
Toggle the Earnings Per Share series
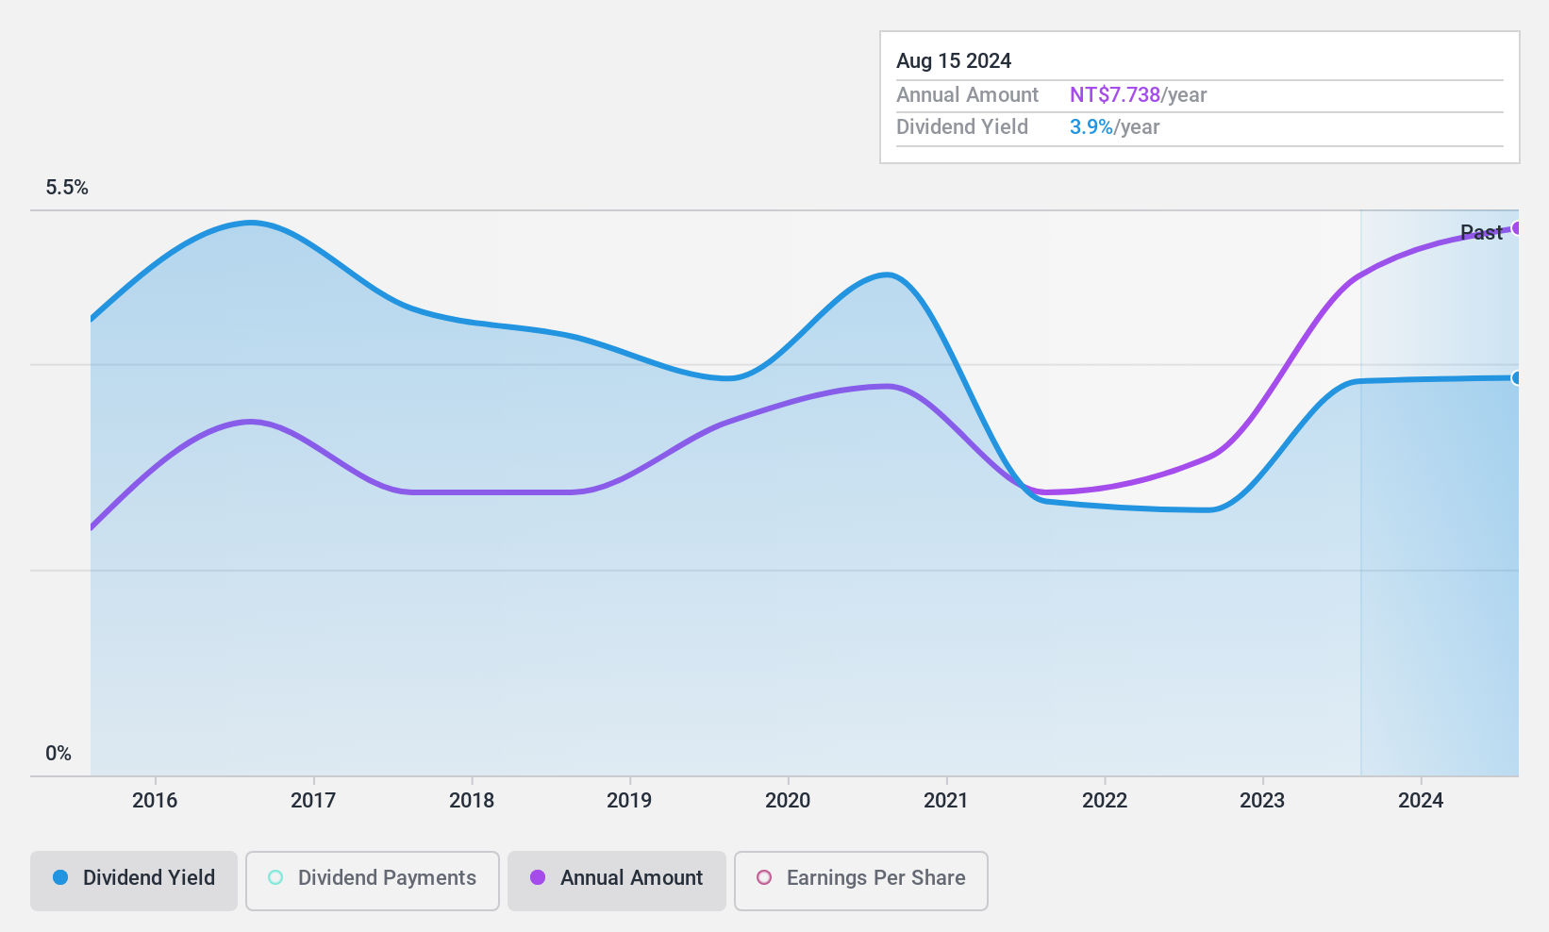click(861, 881)
